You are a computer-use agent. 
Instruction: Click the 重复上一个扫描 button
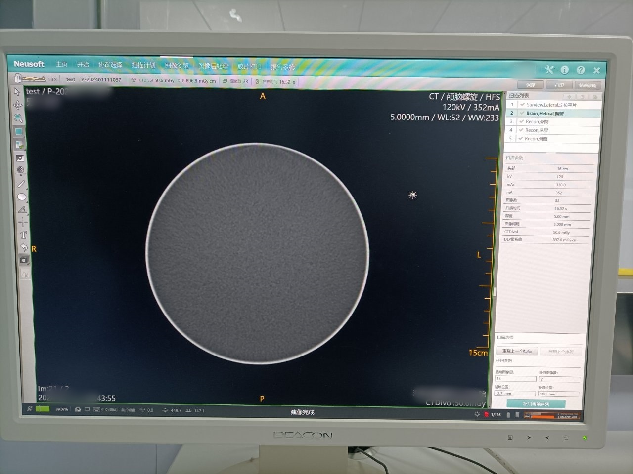pyautogui.click(x=517, y=351)
